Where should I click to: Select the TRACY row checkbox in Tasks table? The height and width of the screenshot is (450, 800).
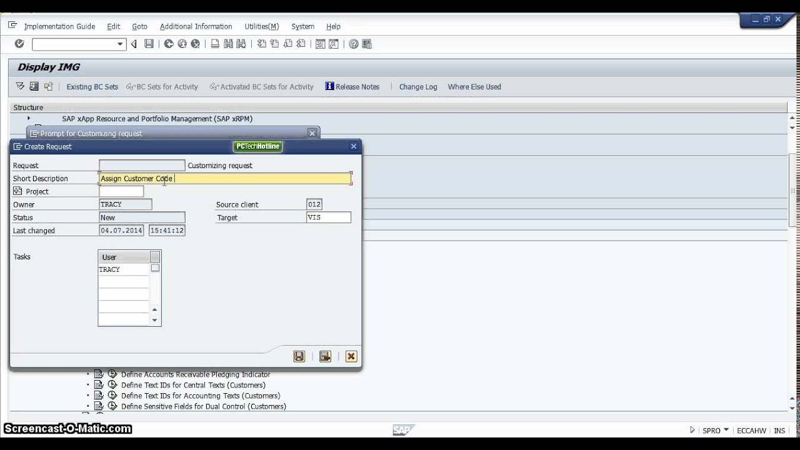click(x=155, y=268)
